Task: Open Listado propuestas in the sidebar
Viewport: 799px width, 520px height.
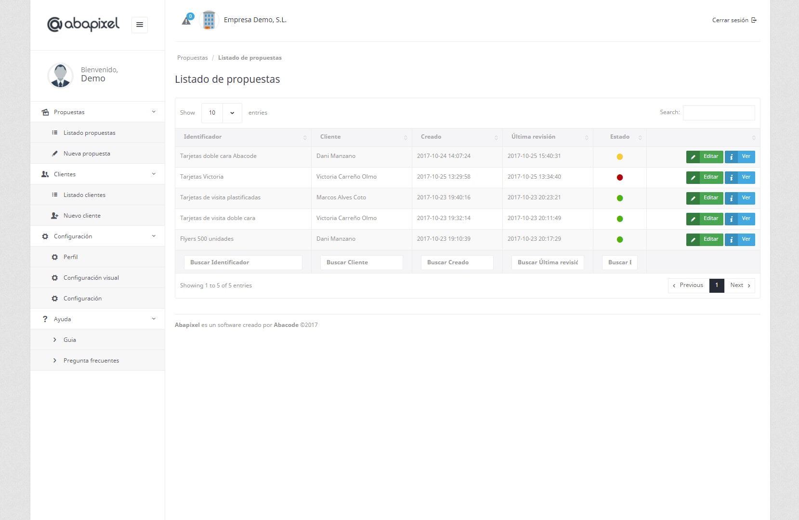Action: pyautogui.click(x=97, y=133)
